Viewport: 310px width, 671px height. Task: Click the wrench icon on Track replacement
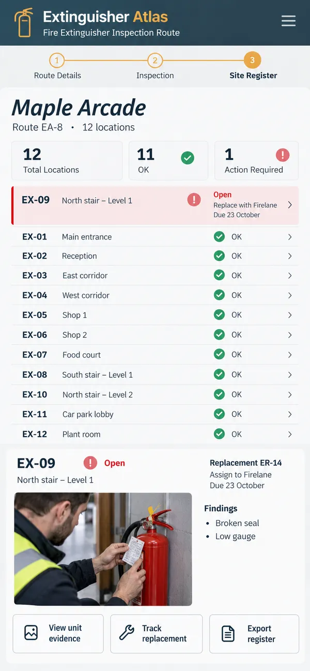click(127, 633)
